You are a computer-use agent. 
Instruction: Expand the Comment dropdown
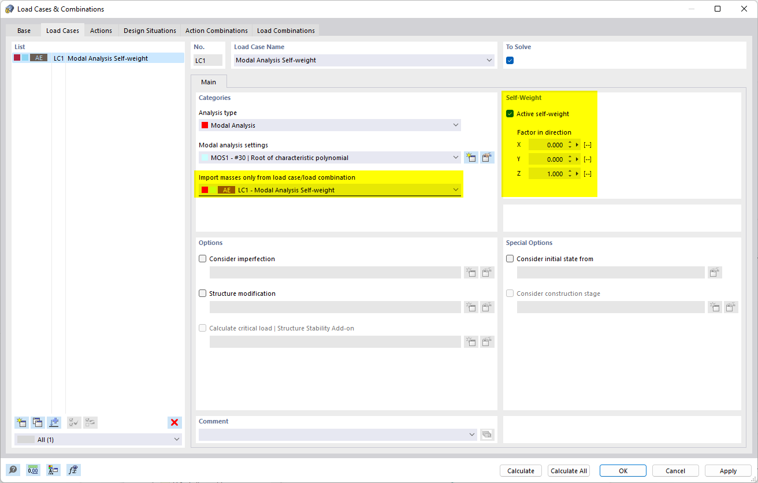click(473, 434)
